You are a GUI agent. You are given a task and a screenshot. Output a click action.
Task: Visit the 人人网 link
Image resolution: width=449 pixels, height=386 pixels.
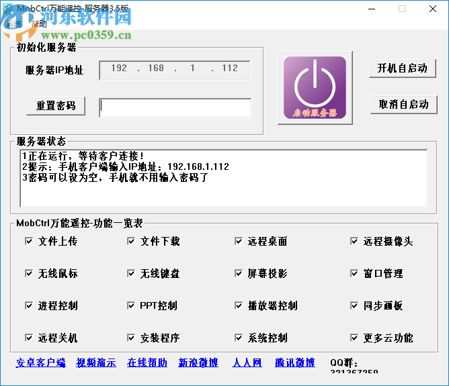(247, 363)
